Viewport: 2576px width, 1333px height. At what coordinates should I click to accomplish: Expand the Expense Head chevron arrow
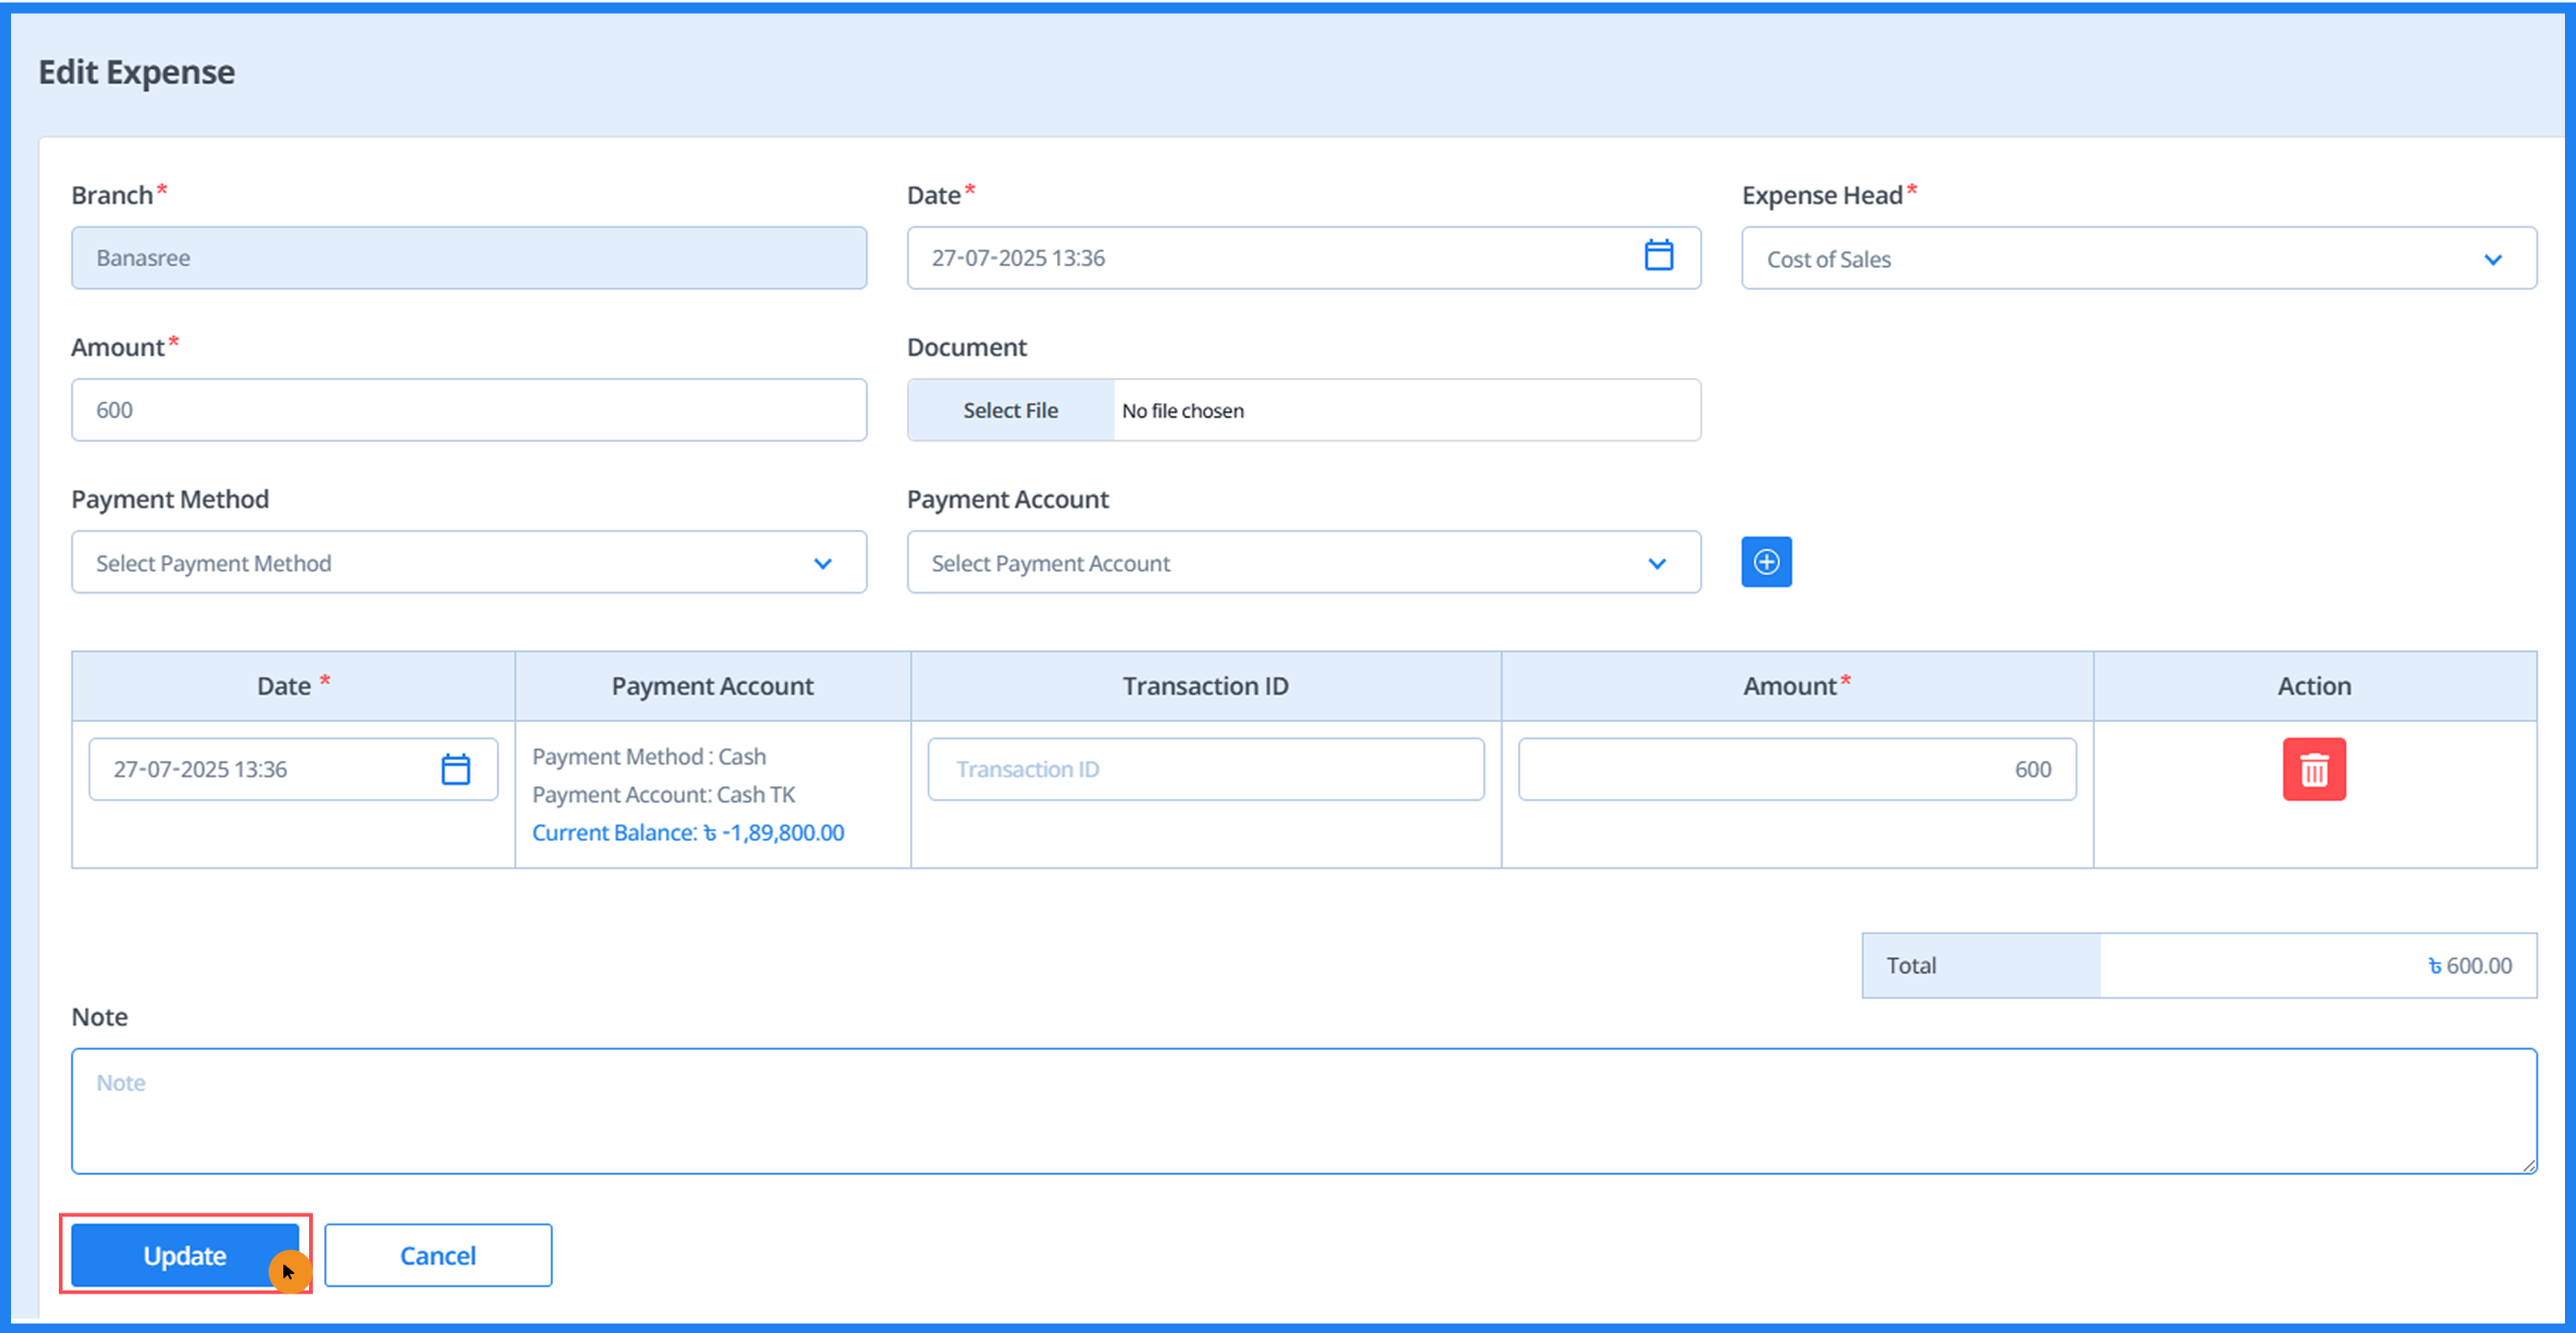coord(2492,259)
